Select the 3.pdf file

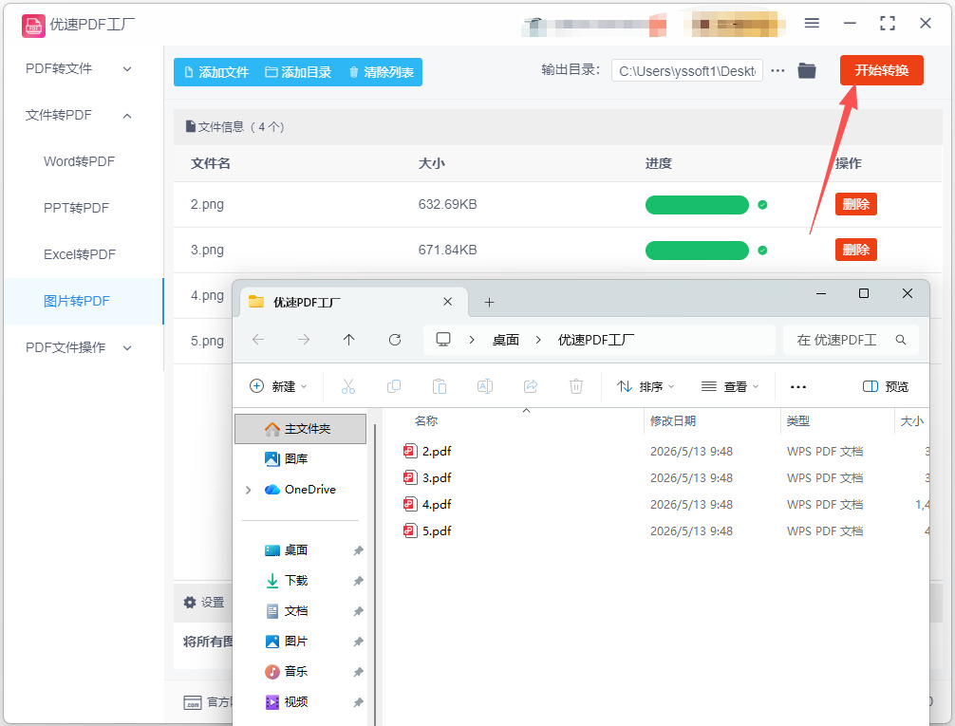437,478
